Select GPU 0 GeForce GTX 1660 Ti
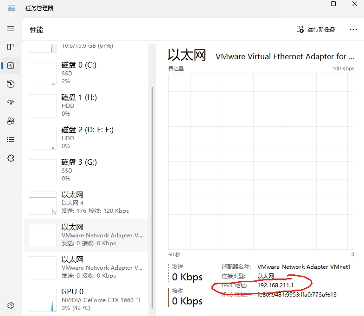 86,300
